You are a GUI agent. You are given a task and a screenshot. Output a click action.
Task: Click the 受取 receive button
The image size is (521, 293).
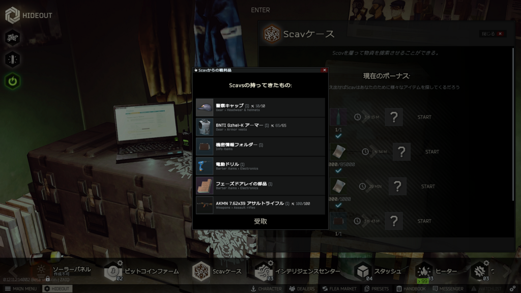point(260,221)
